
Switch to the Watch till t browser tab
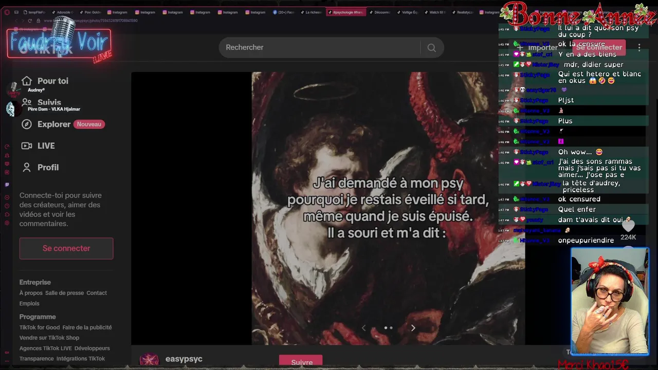coord(435,12)
